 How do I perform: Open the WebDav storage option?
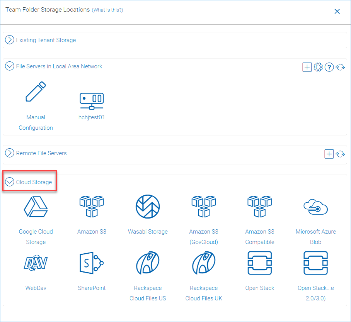point(36,263)
